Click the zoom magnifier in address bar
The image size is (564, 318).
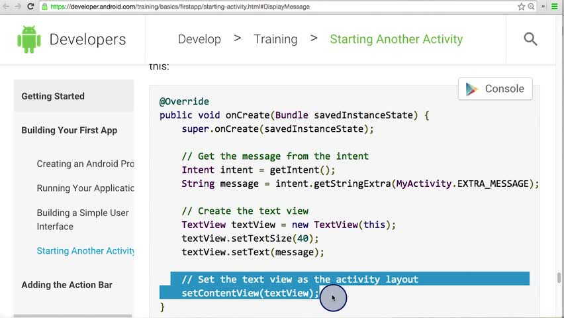pos(531,7)
